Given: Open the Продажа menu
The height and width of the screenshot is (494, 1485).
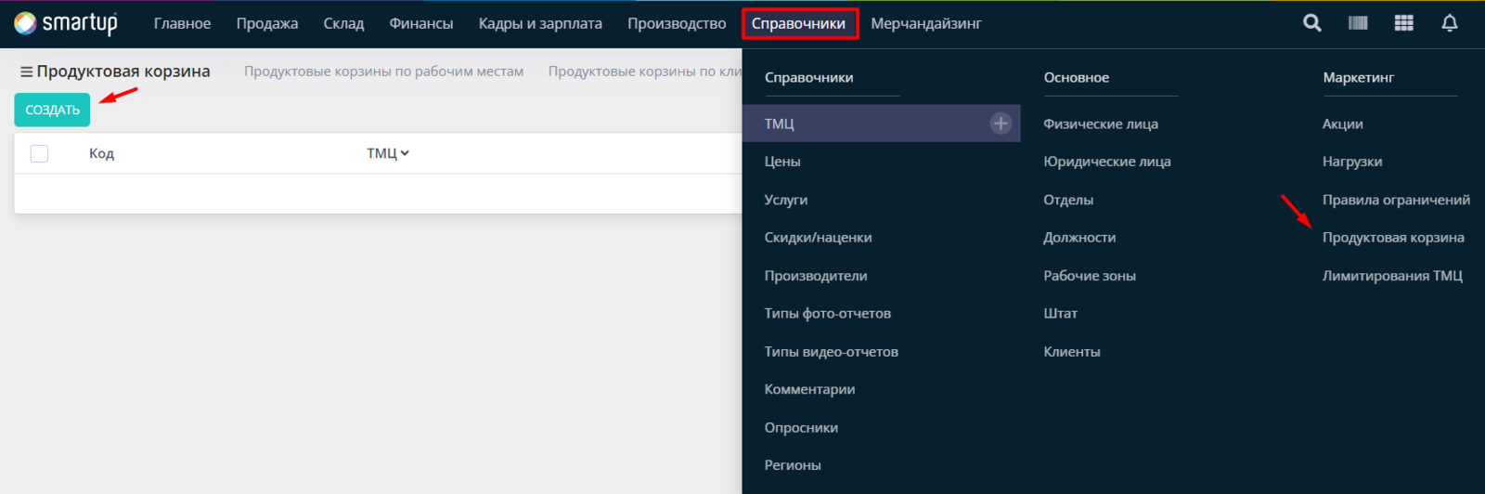Looking at the screenshot, I should [267, 23].
